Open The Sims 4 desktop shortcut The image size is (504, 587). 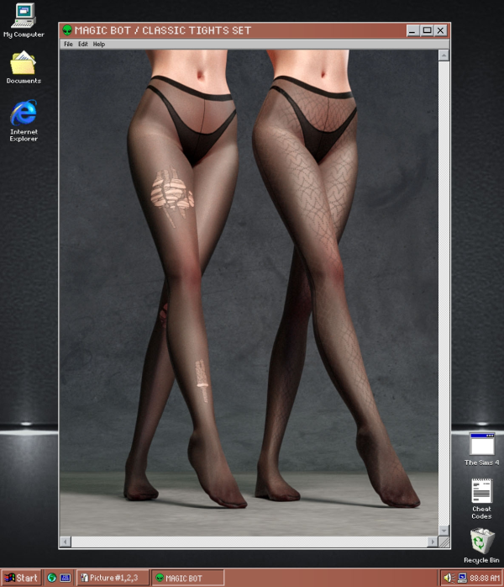pyautogui.click(x=481, y=449)
